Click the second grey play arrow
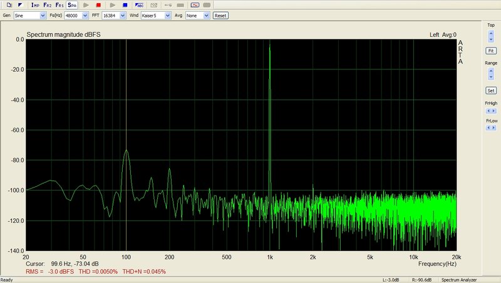 pos(113,5)
